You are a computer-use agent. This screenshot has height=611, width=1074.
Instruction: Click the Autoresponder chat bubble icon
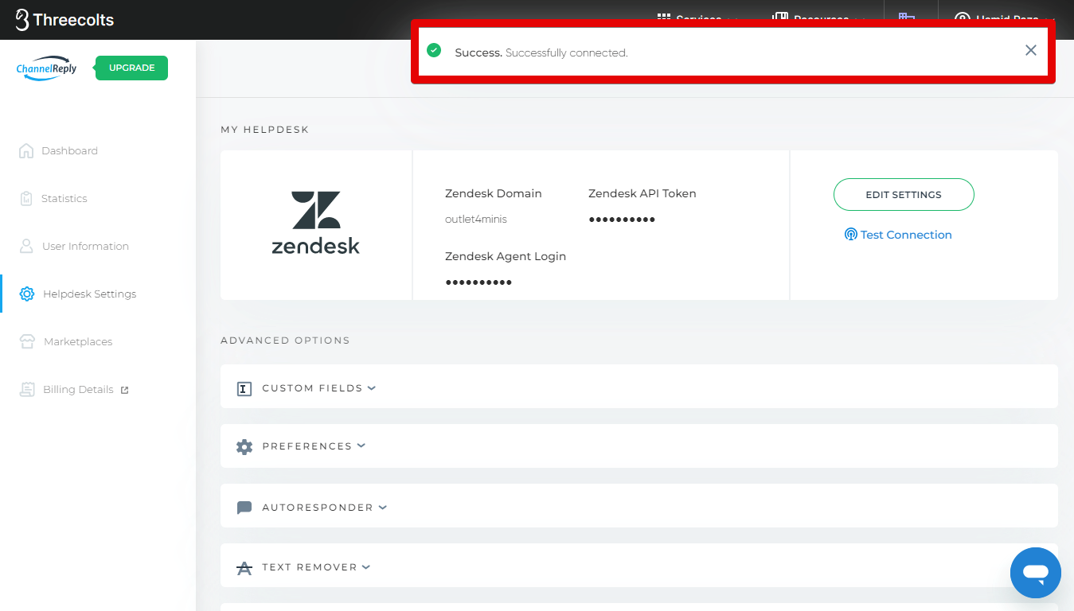click(x=244, y=508)
